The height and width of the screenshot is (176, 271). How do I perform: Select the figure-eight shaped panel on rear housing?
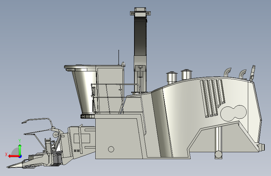tap(233, 113)
